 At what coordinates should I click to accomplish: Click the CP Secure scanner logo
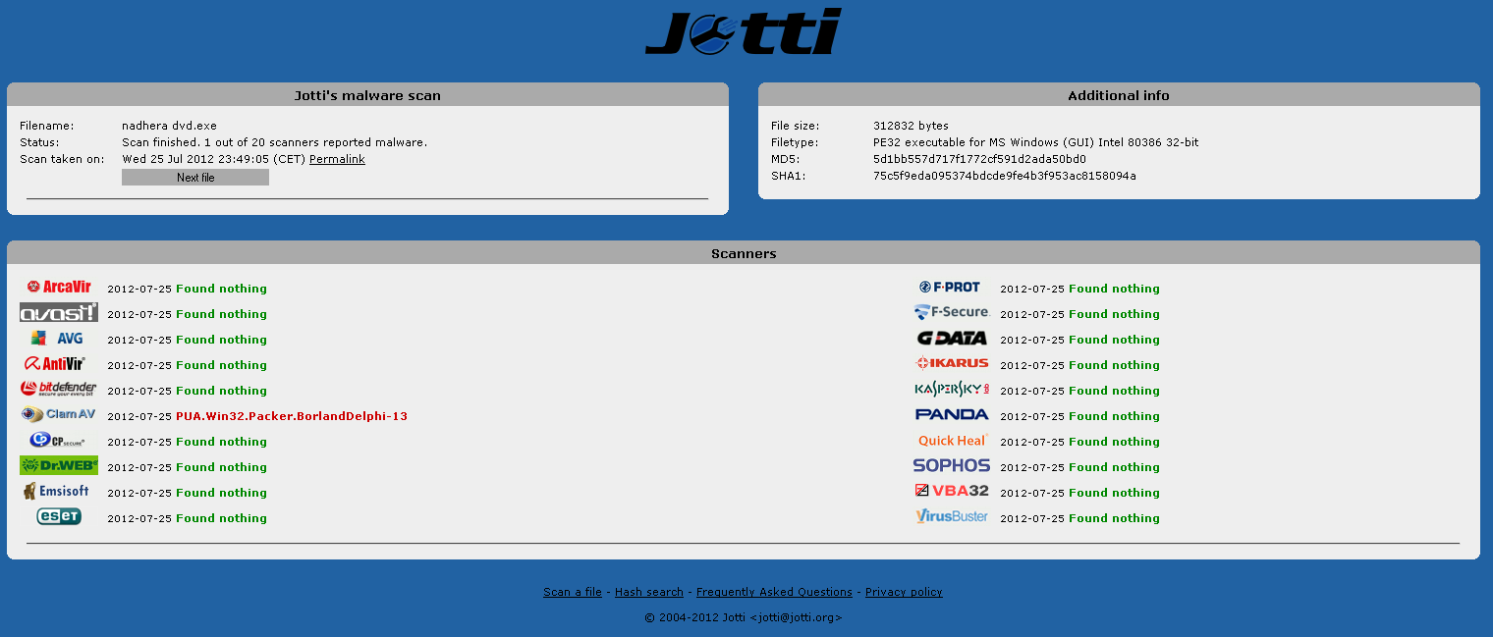click(57, 440)
